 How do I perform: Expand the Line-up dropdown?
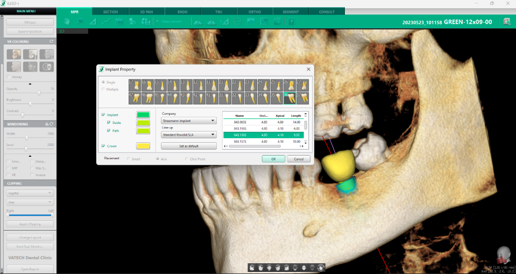coord(189,135)
